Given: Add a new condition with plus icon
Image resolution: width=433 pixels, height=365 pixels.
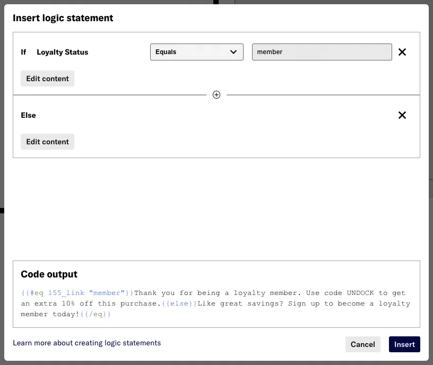Looking at the screenshot, I should 216,95.
